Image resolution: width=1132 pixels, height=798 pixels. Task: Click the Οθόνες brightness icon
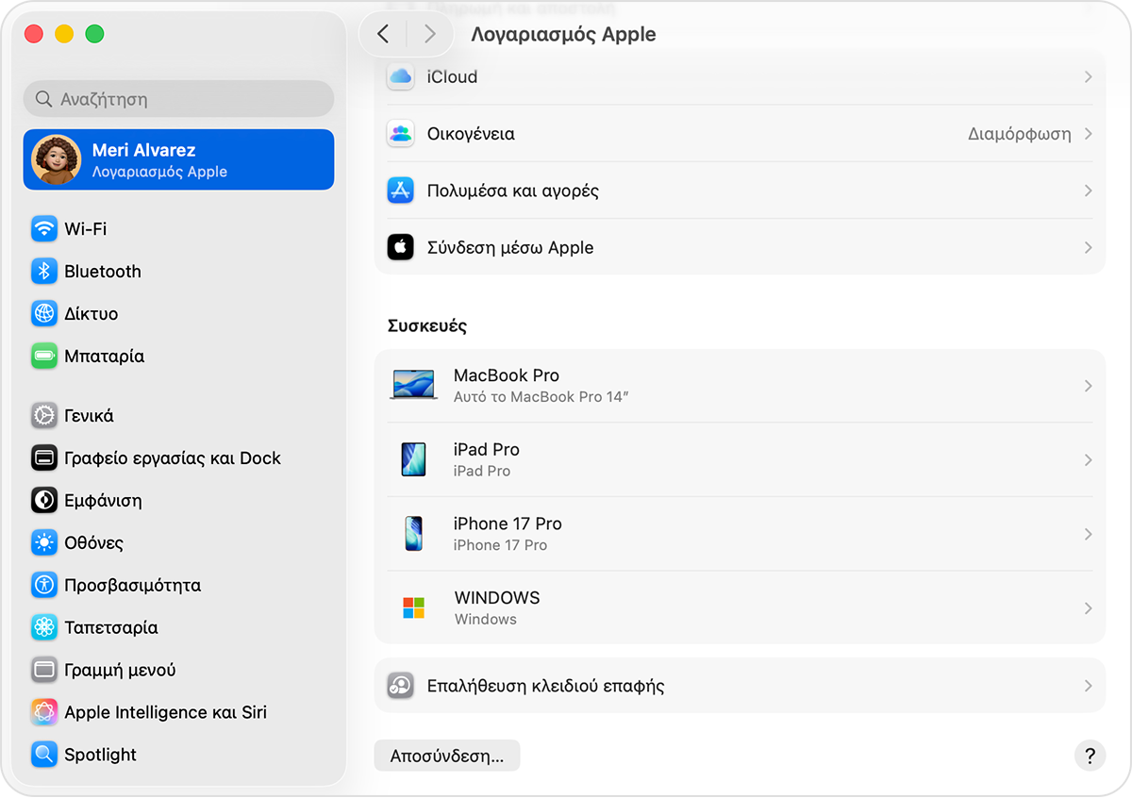click(x=44, y=542)
